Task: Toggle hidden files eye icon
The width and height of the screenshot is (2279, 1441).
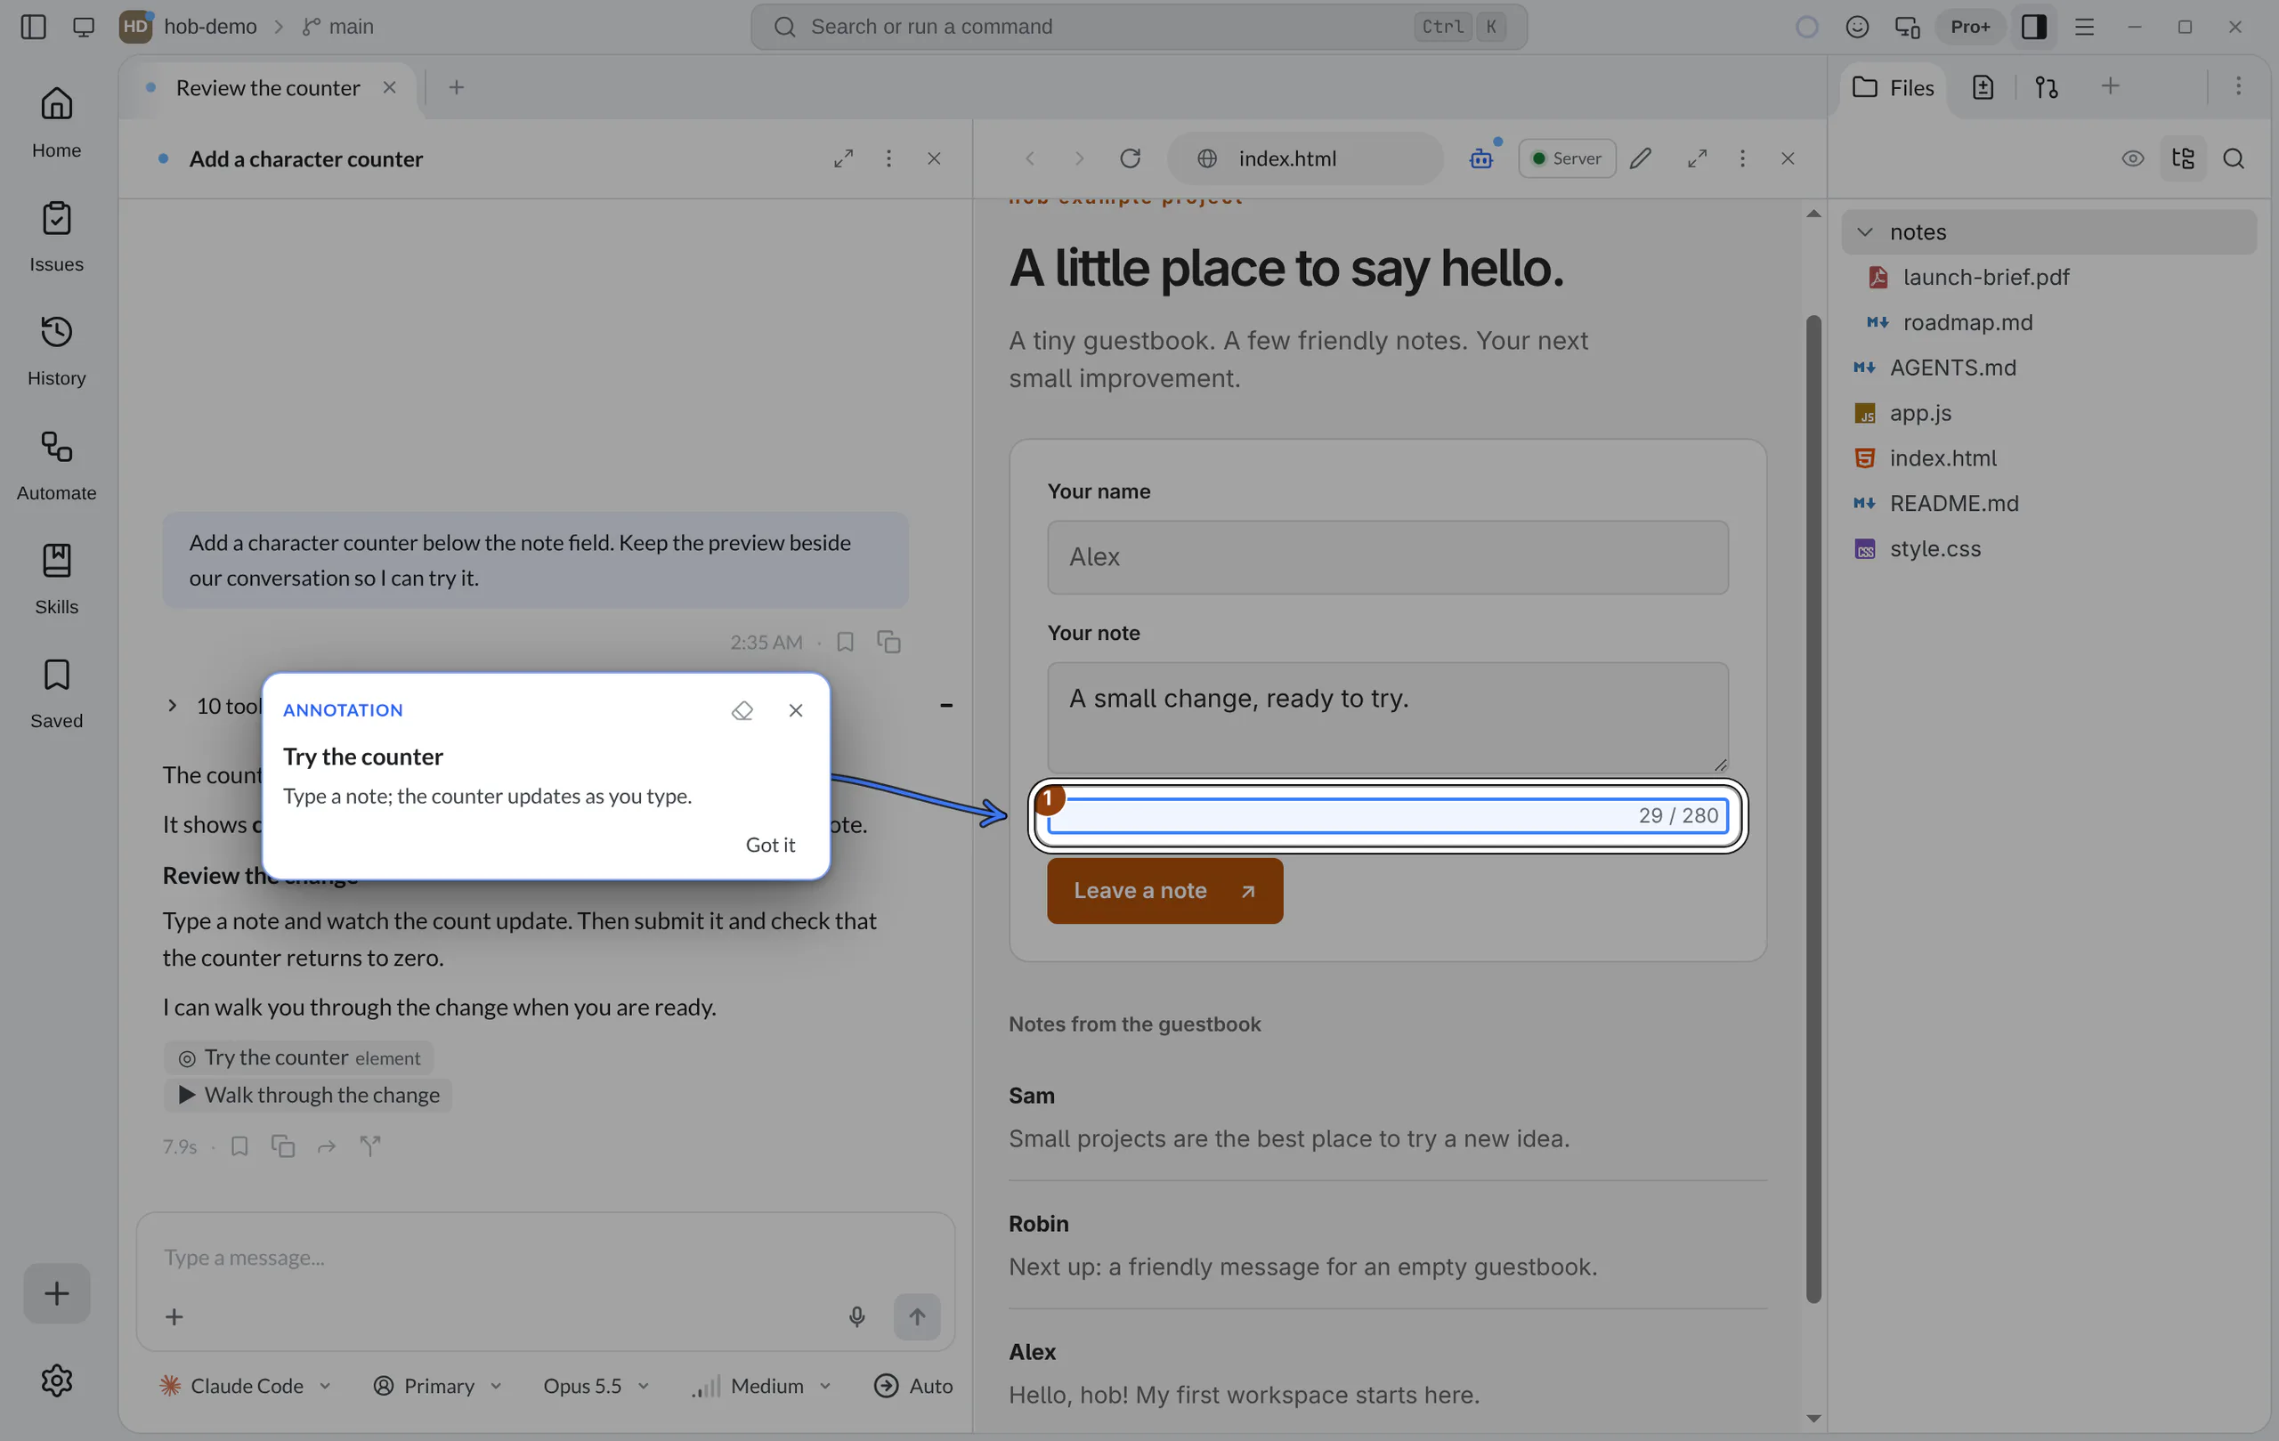Action: pos(2132,158)
